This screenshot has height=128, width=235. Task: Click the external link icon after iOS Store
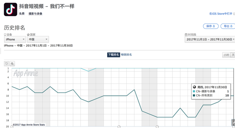pos(234,14)
